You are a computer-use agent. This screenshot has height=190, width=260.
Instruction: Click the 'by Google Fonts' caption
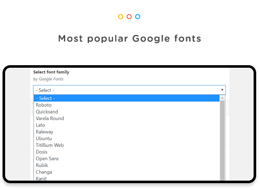48,79
